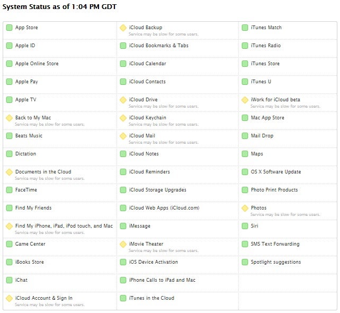Open the Apple Online Store status entry
This screenshot has height=313, width=340.
pos(37,64)
